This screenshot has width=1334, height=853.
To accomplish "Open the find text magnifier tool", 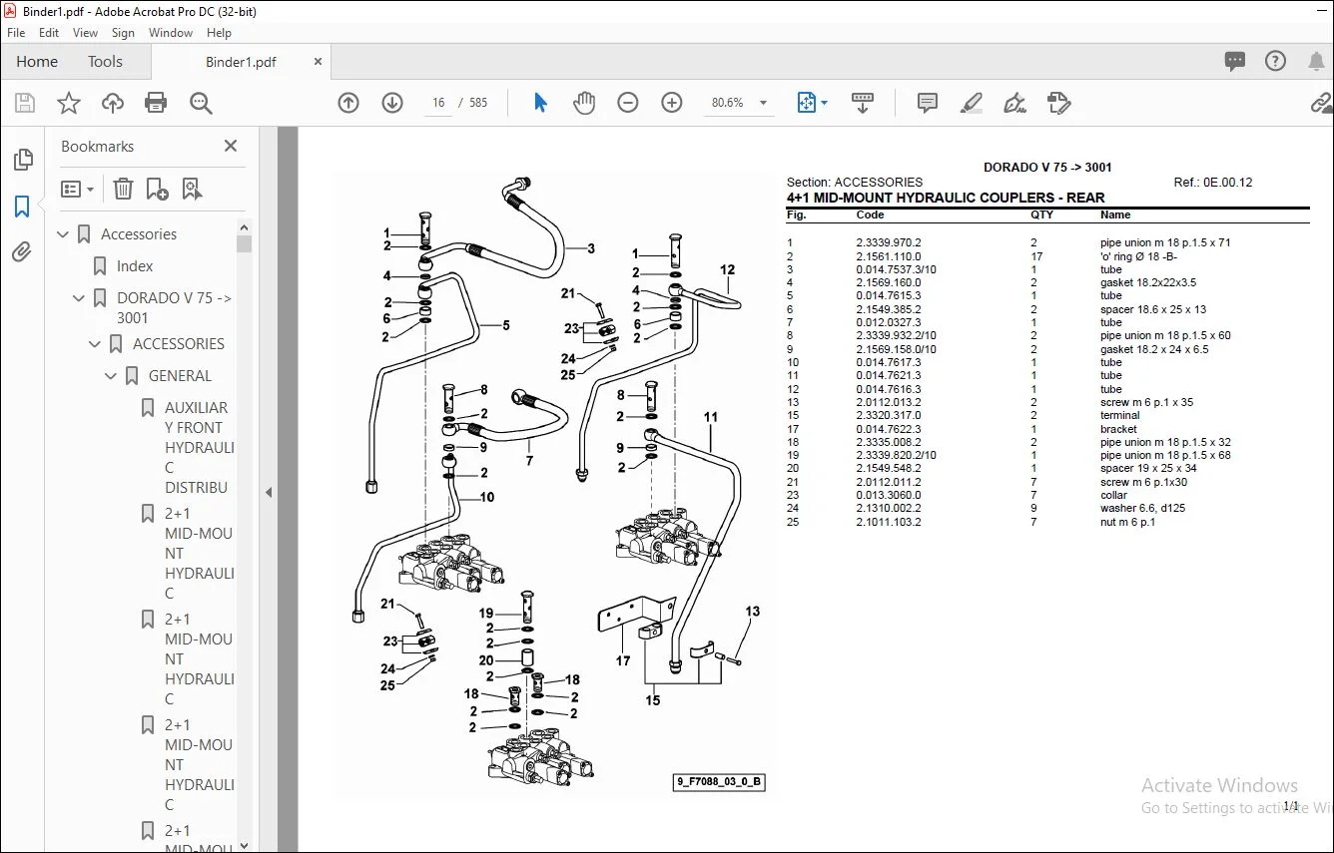I will tap(201, 103).
